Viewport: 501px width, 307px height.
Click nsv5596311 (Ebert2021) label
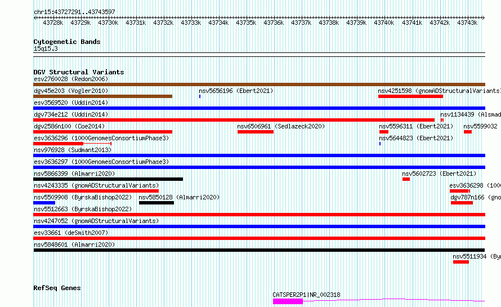point(416,126)
